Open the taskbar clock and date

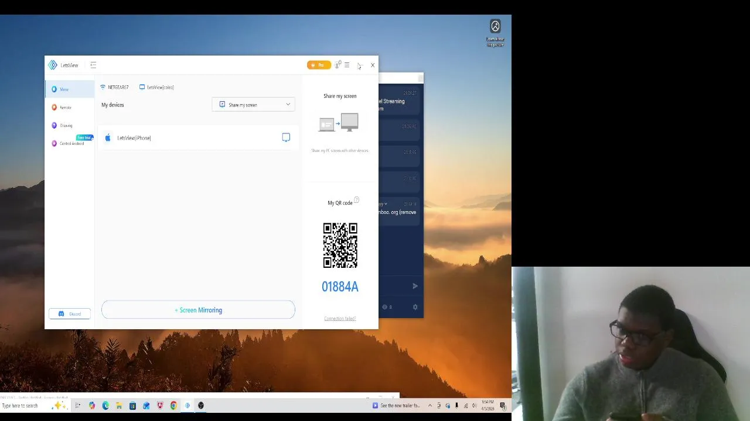[488, 406]
